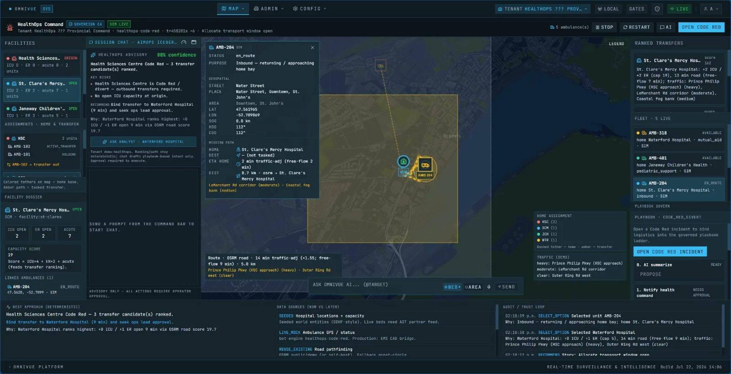Open the gauge icon in Session Chat header

click(184, 42)
